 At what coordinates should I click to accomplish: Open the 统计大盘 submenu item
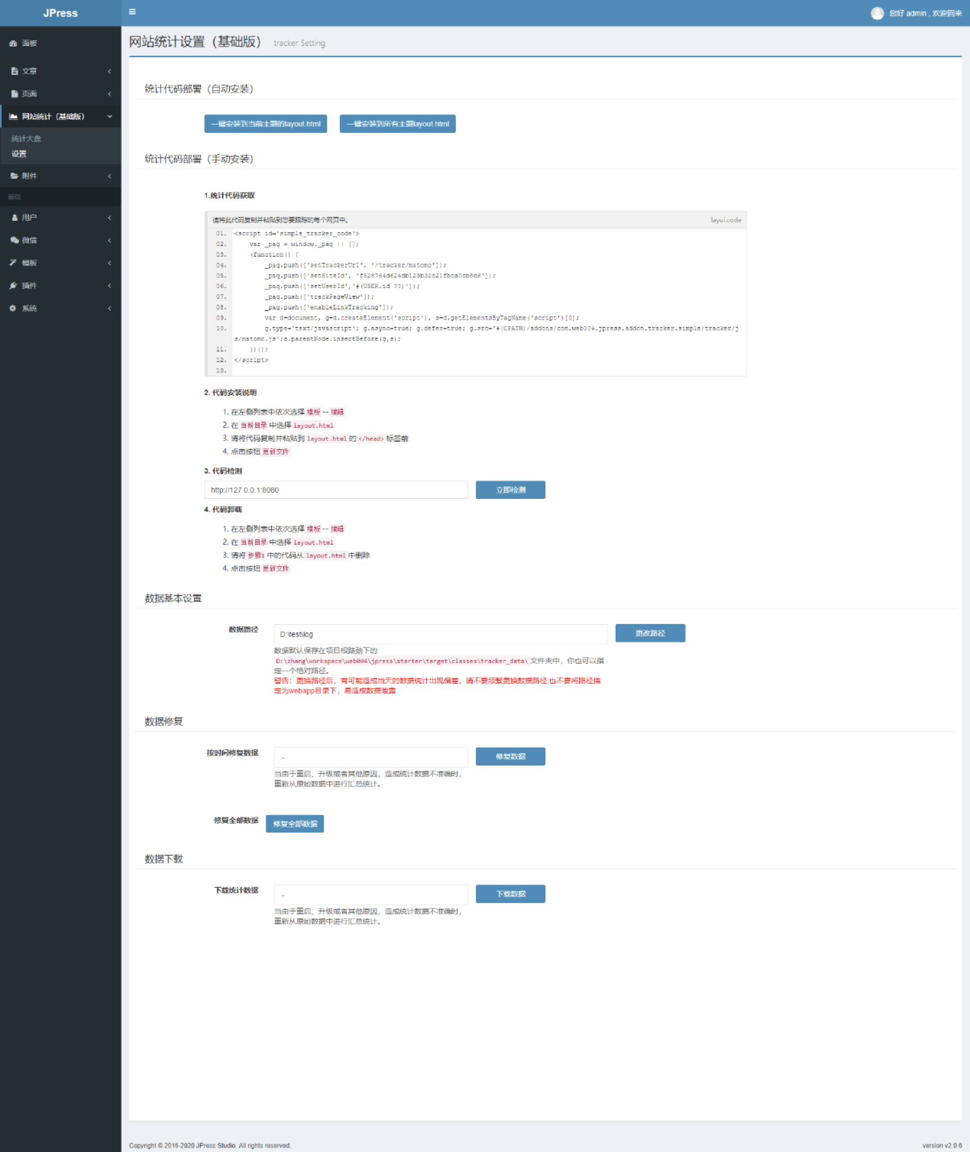[x=26, y=138]
